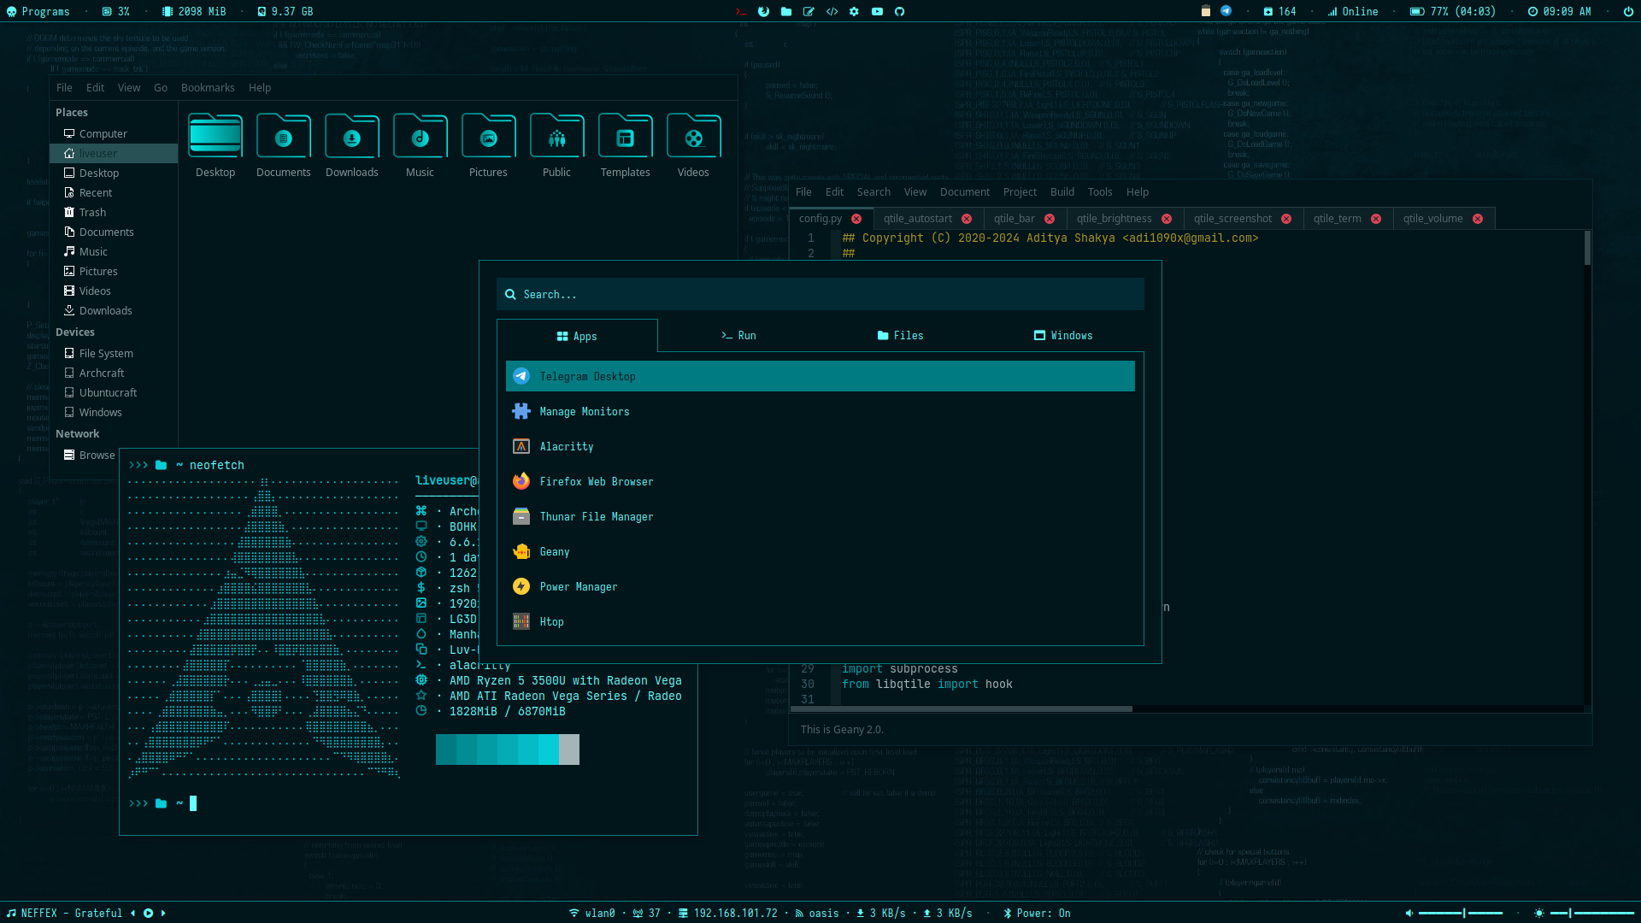
Task: Open the Music folder in file manager
Action: pos(420,138)
